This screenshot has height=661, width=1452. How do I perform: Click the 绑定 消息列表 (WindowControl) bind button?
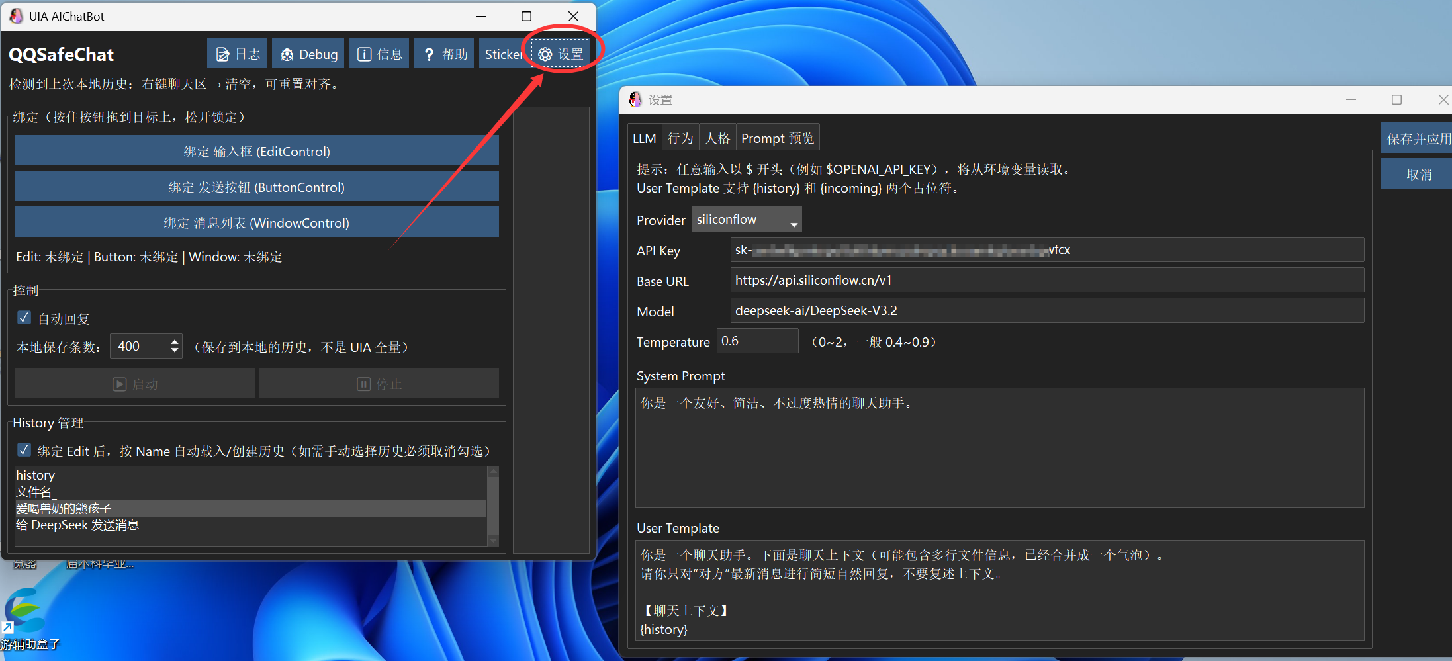[x=256, y=222]
